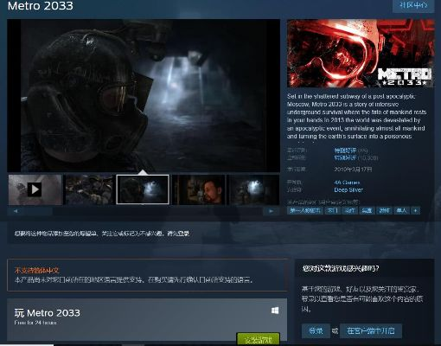Viewport: 441px width, 346px height.
Task: Open developer 4A Games link
Action: point(347,183)
